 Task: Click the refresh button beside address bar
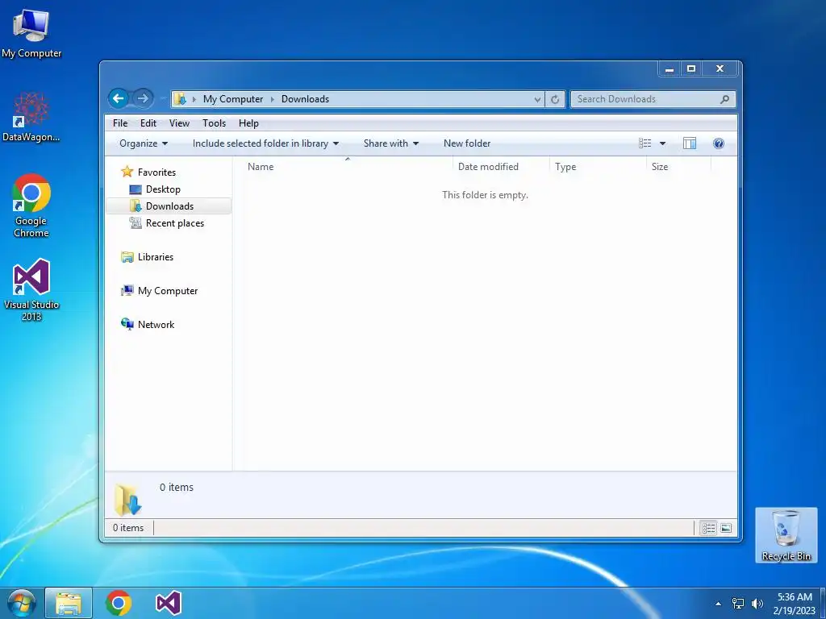coord(555,99)
